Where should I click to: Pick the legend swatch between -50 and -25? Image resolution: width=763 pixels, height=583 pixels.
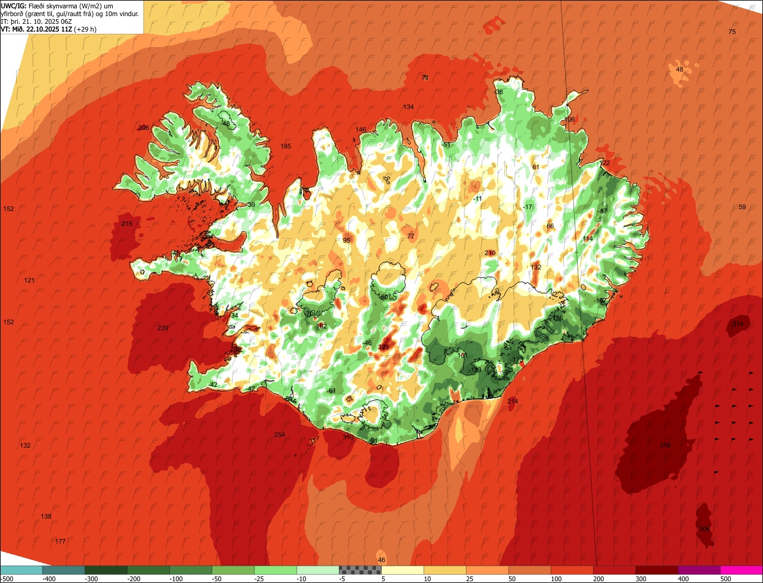[233, 570]
